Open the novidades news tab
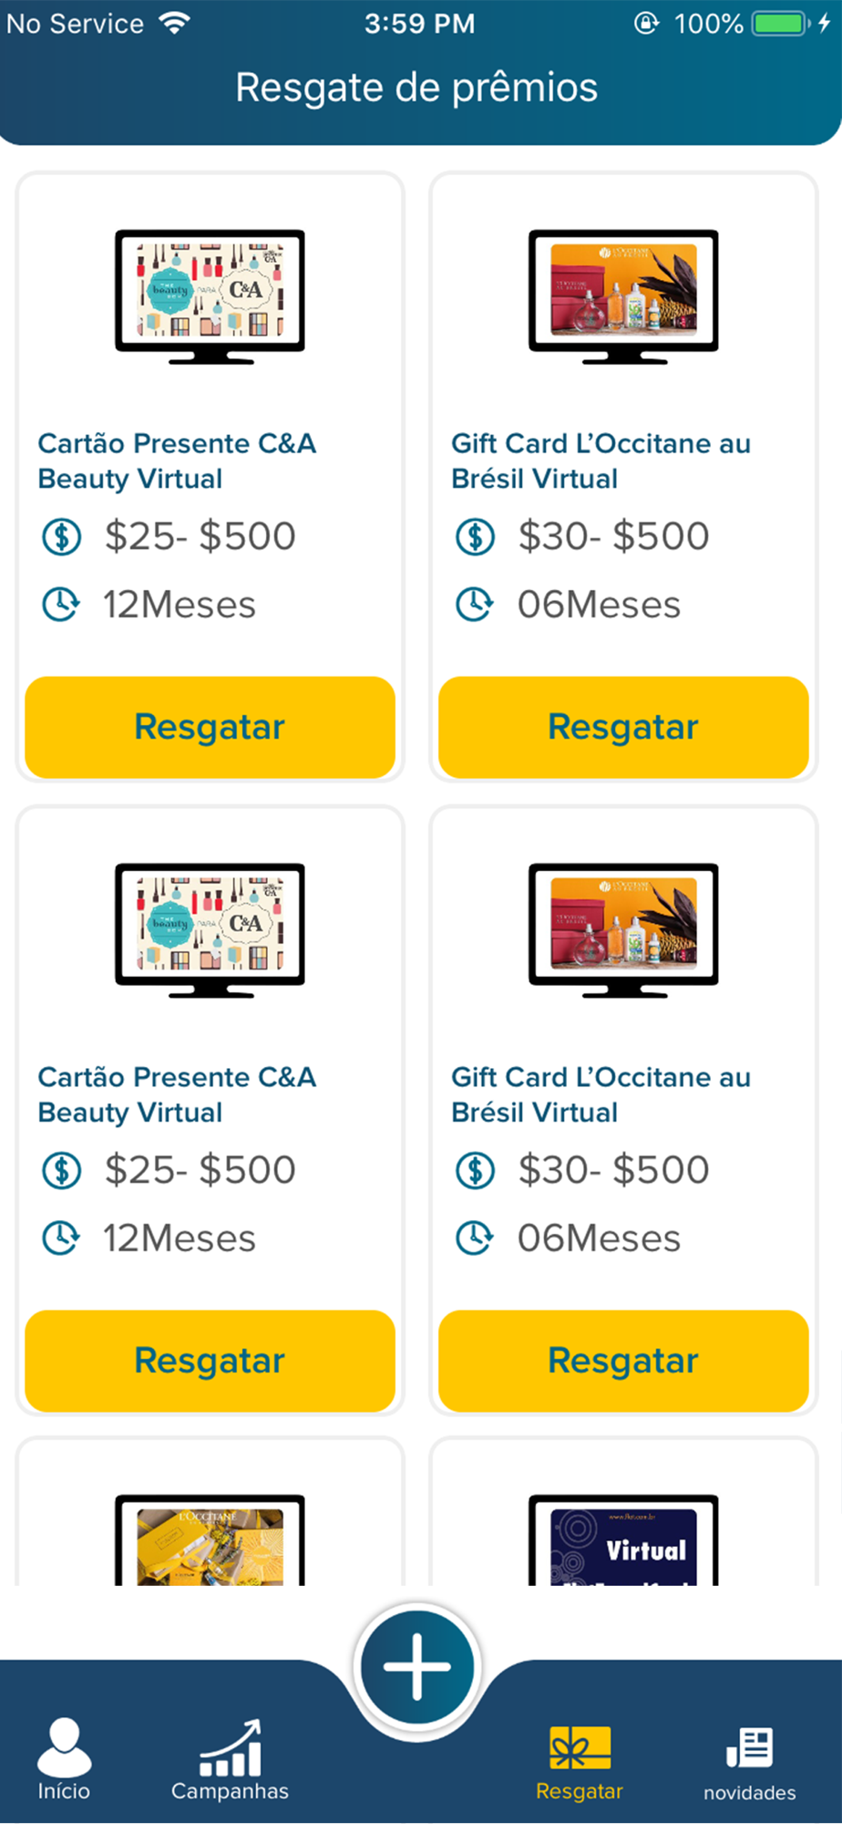The image size is (842, 1824). point(749,1762)
